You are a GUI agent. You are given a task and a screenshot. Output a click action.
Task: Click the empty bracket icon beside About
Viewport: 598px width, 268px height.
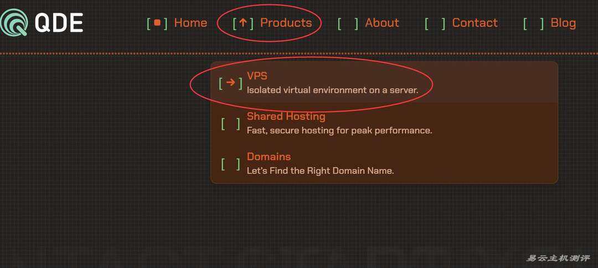pyautogui.click(x=348, y=23)
